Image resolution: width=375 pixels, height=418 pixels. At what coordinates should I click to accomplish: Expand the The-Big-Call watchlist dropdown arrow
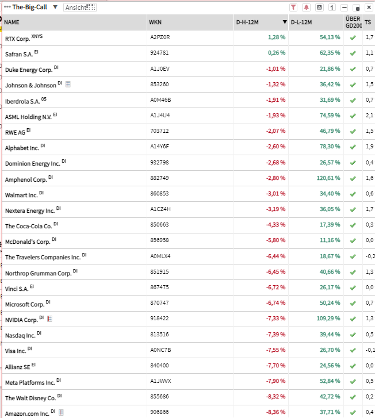[x=55, y=7]
